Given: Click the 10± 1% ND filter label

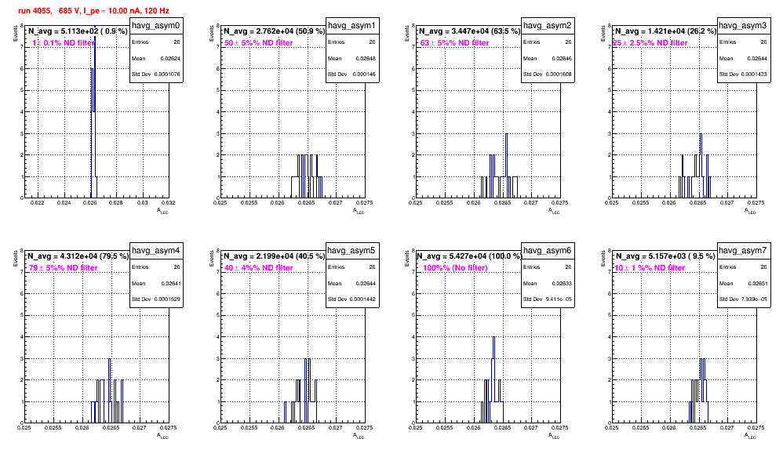Looking at the screenshot, I should pos(650,268).
